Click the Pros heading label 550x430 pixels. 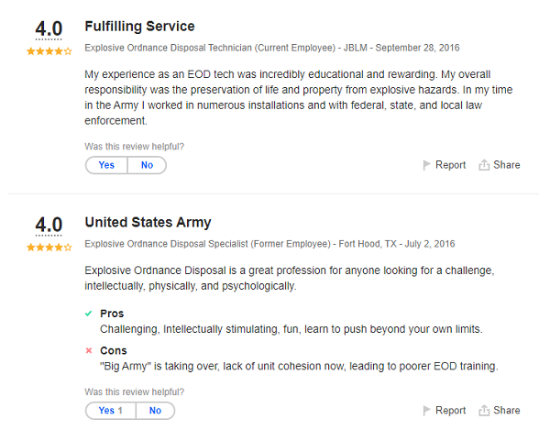(x=112, y=314)
